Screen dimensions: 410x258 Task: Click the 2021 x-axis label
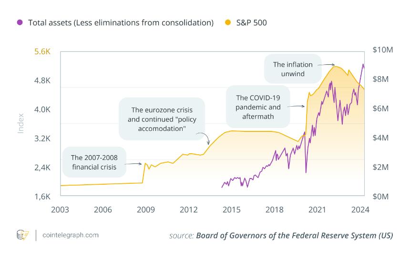coord(318,209)
